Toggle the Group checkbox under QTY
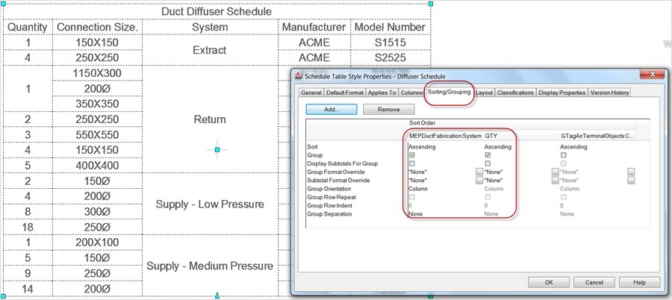Image resolution: width=672 pixels, height=300 pixels. coord(488,155)
